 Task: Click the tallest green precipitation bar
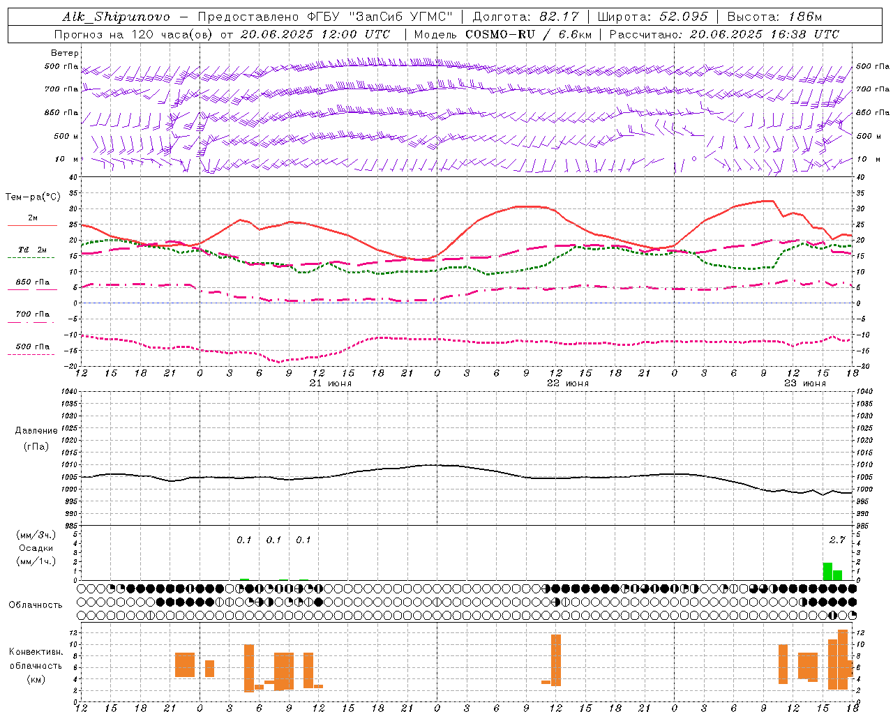pyautogui.click(x=827, y=571)
